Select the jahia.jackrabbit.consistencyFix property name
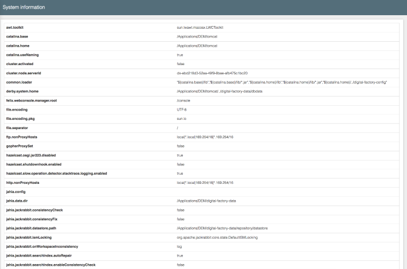Viewport: 407px width, 269px height. click(31, 219)
